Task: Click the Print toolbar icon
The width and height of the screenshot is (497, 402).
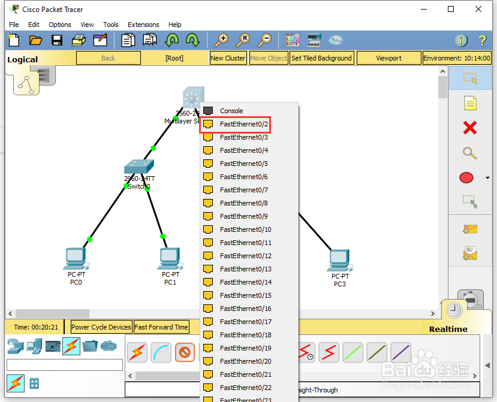Action: (79, 40)
